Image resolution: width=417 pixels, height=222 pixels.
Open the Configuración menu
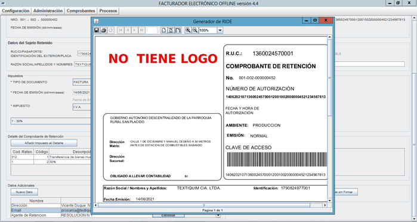click(x=16, y=11)
